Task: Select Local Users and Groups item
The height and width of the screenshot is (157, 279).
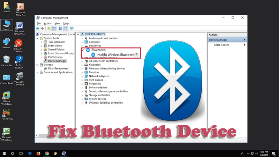Action: 61,53
